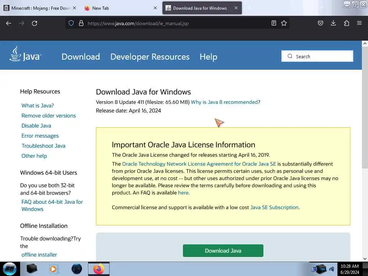
Task: Go back with the browser back arrow
Action: [9, 23]
